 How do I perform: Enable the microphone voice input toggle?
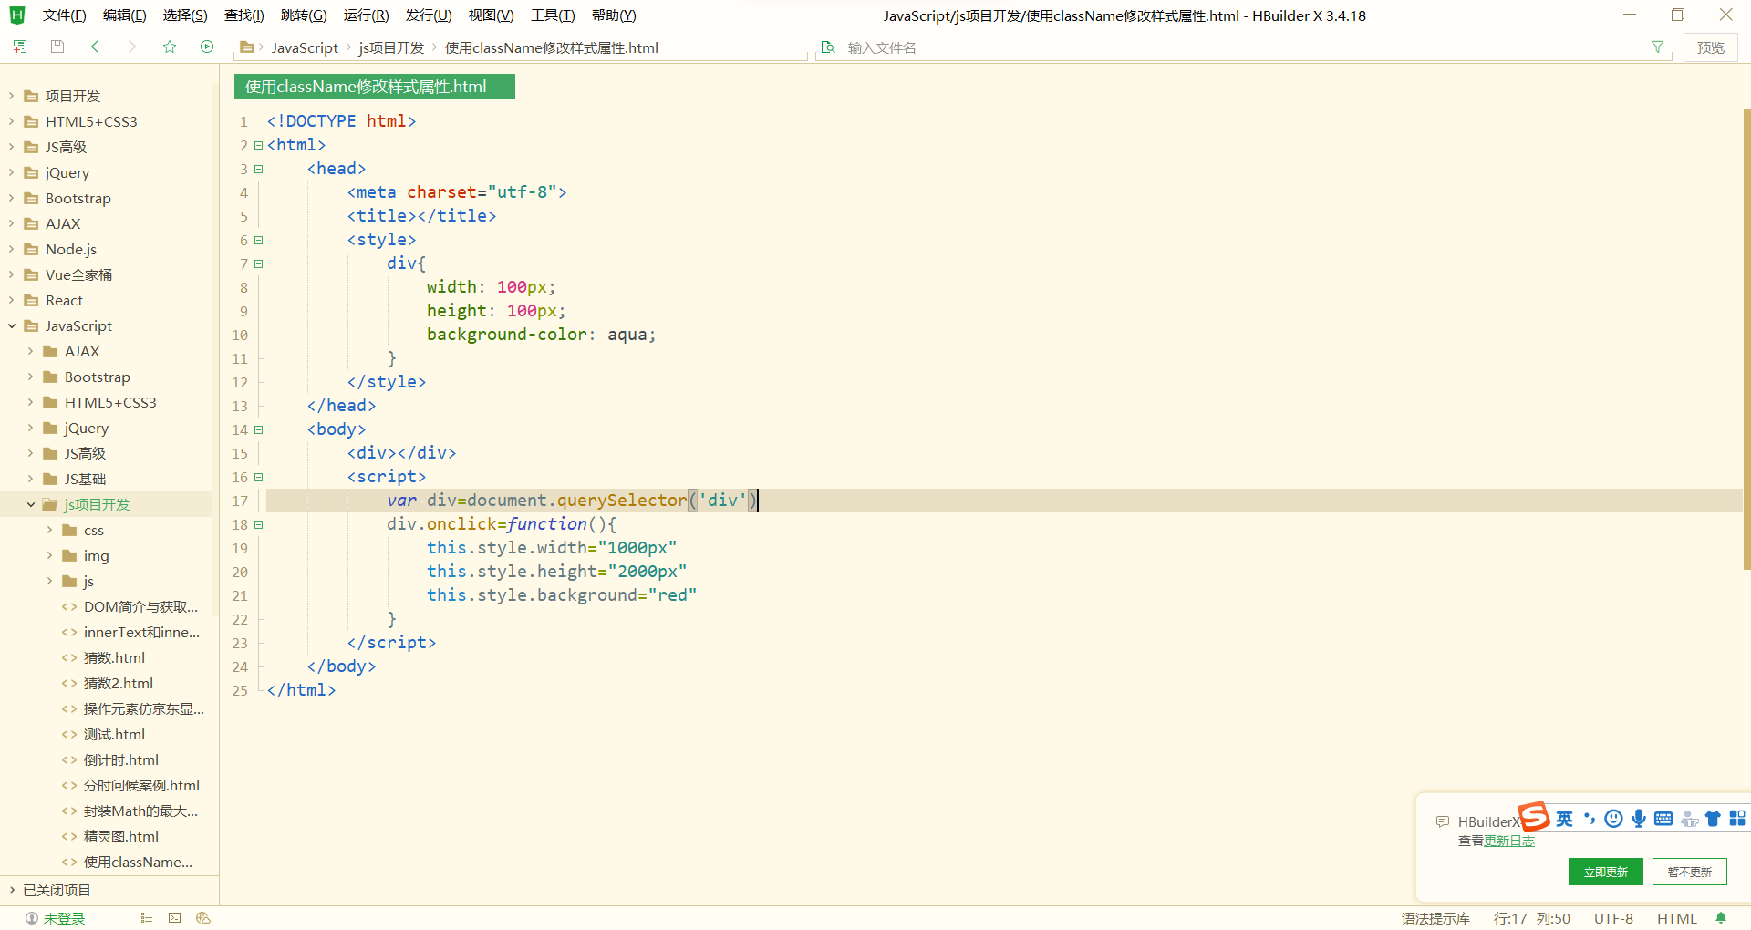1639,818
